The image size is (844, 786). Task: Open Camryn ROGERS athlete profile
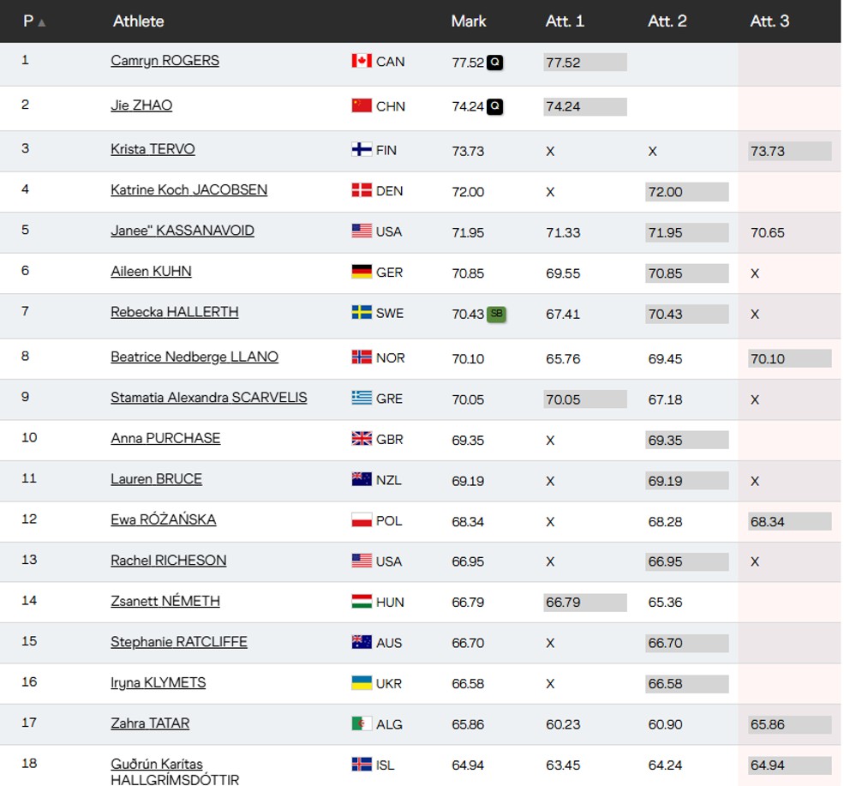click(x=165, y=61)
